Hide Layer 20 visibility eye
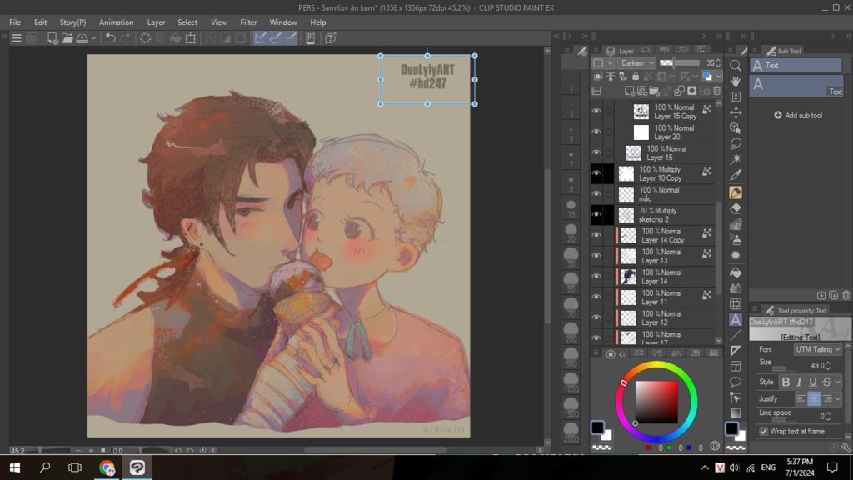This screenshot has height=480, width=853. point(596,132)
